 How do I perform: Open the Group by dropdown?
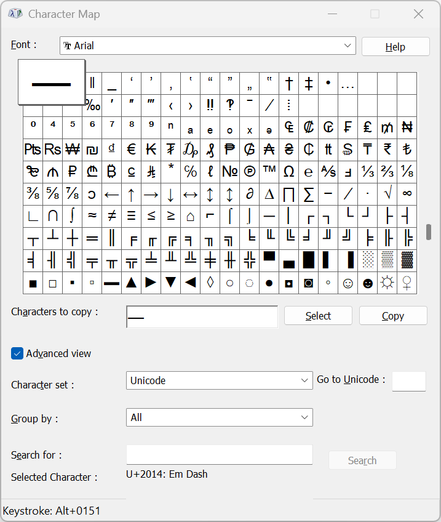pyautogui.click(x=220, y=417)
